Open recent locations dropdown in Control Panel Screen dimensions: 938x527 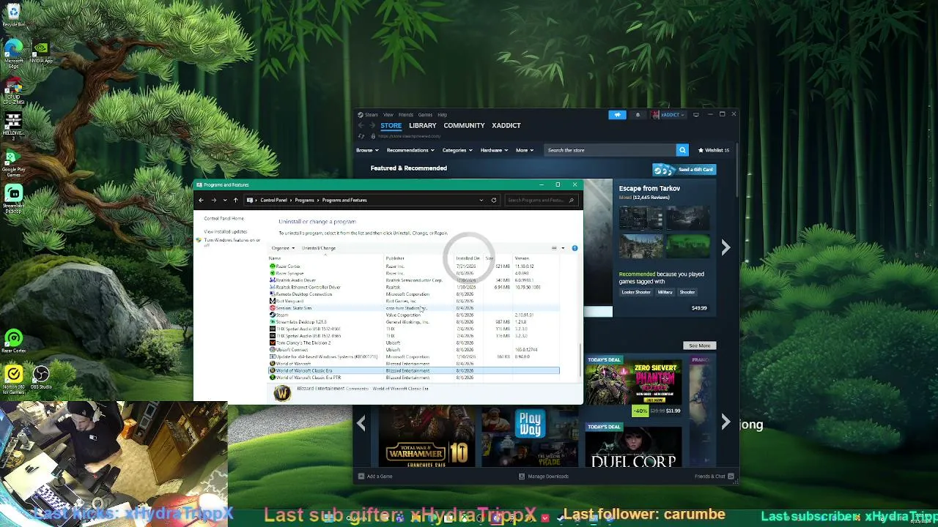tap(224, 200)
